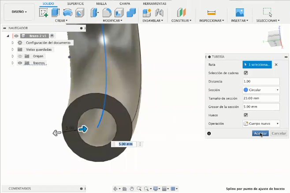This screenshot has width=290, height=193.
Task: Select the Create Sketch tool
Action: [x=44, y=13]
